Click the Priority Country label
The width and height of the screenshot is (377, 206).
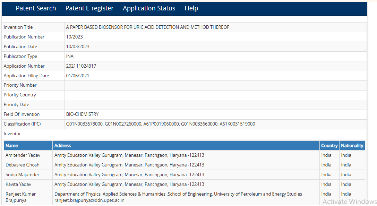(x=20, y=95)
